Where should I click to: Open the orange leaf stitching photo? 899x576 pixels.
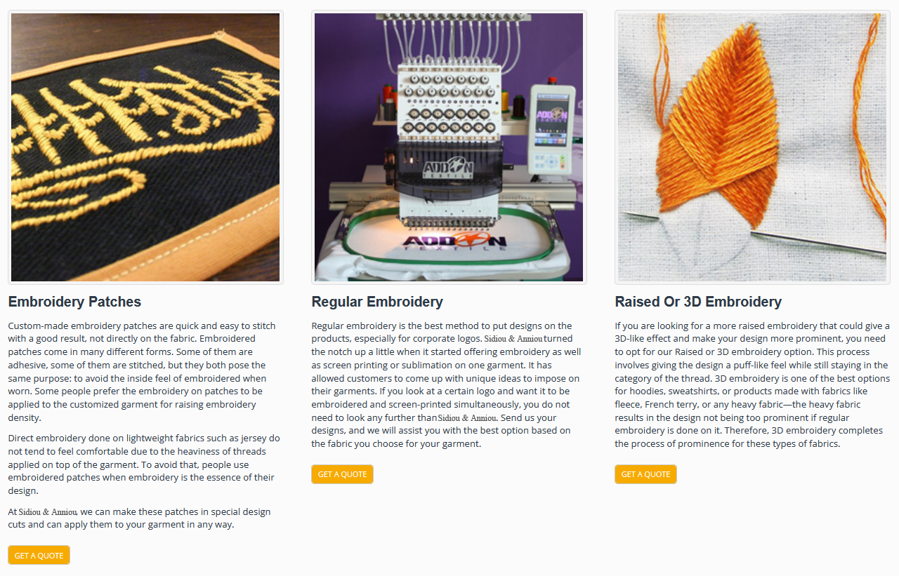coord(752,147)
